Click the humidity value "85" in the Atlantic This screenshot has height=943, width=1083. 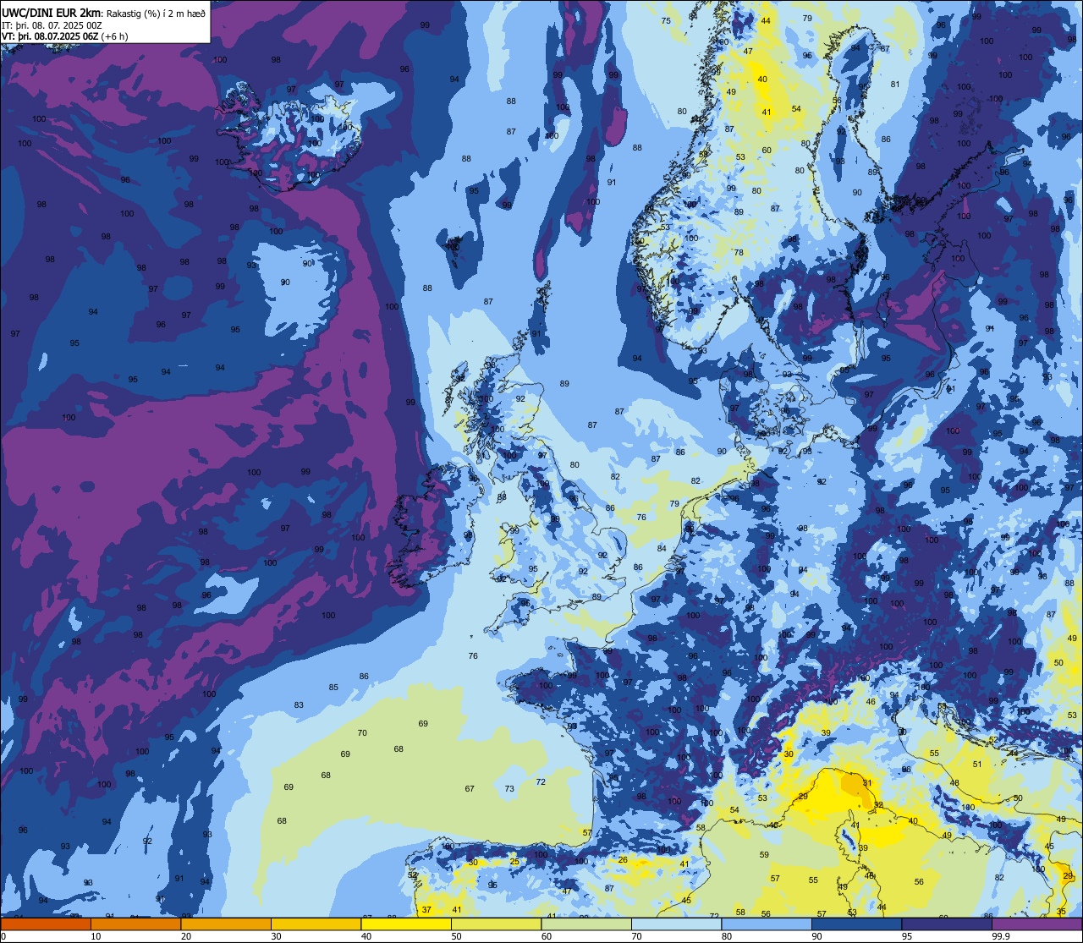[x=333, y=688]
